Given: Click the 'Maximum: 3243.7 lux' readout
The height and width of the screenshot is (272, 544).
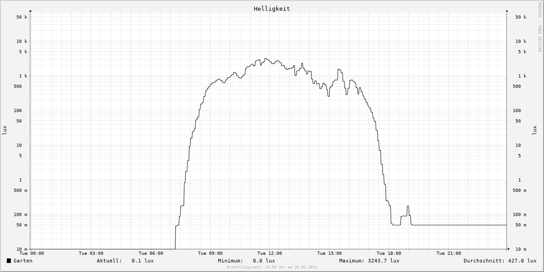Looking at the screenshot, I should click(369, 261).
